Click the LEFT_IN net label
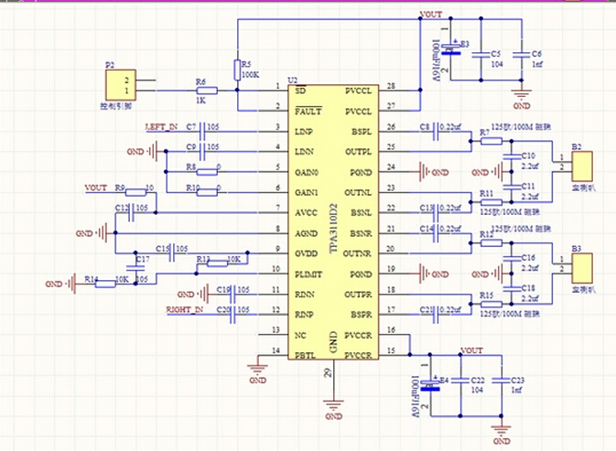 click(x=161, y=127)
